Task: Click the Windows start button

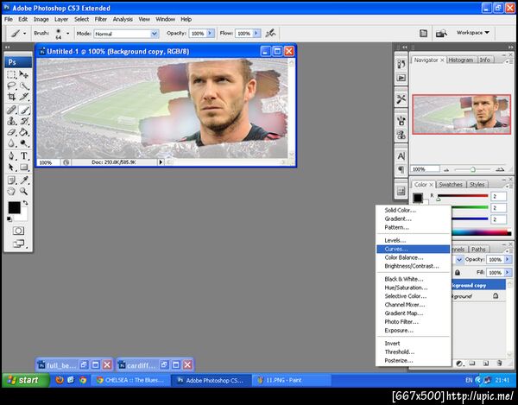Action: (x=26, y=380)
